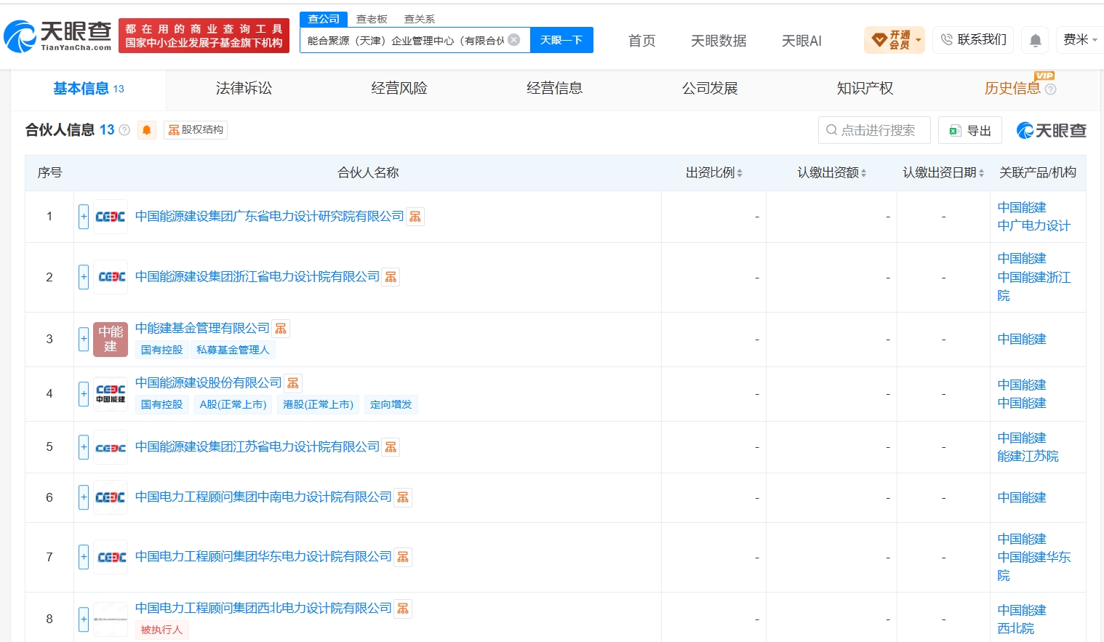Switch to 公司发展 tab

(710, 89)
